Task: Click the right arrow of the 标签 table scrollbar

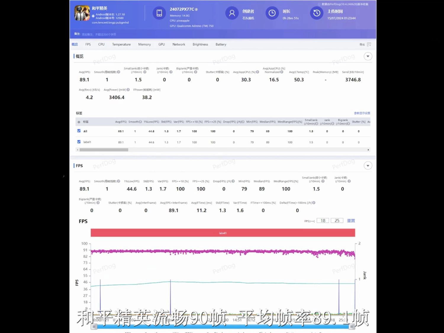Action: click(x=368, y=150)
